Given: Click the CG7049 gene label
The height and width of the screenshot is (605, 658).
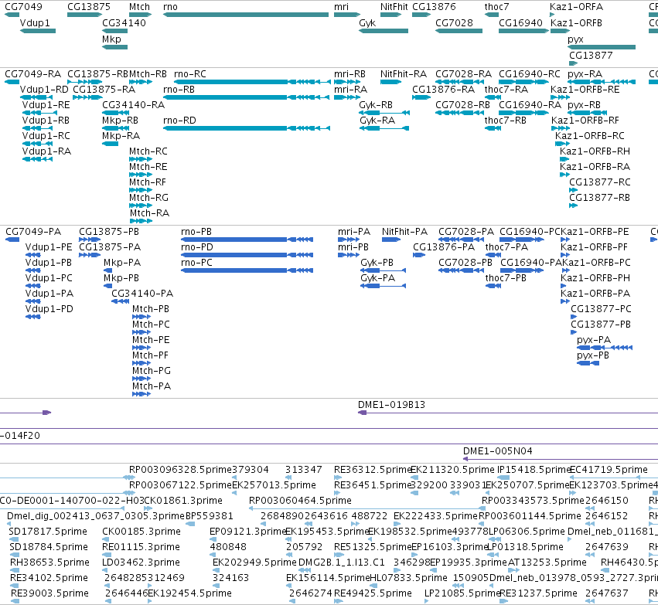Looking at the screenshot, I should coord(23,7).
